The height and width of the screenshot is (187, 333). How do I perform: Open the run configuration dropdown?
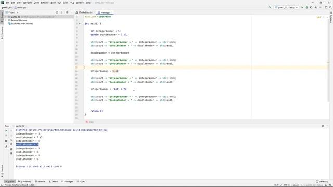286,7
